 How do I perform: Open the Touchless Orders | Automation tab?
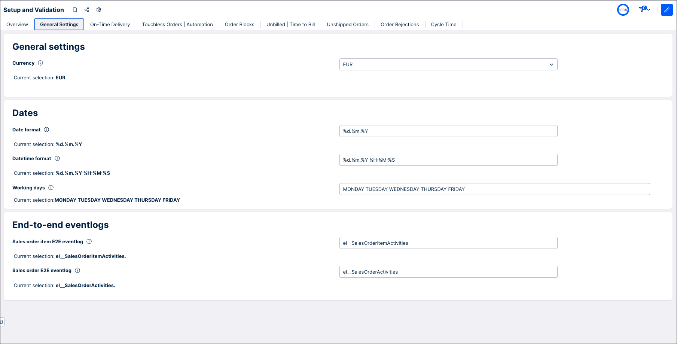tap(177, 24)
